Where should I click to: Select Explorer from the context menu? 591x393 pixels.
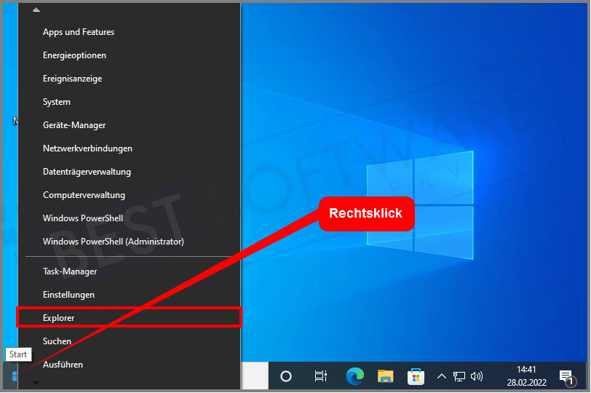(59, 318)
